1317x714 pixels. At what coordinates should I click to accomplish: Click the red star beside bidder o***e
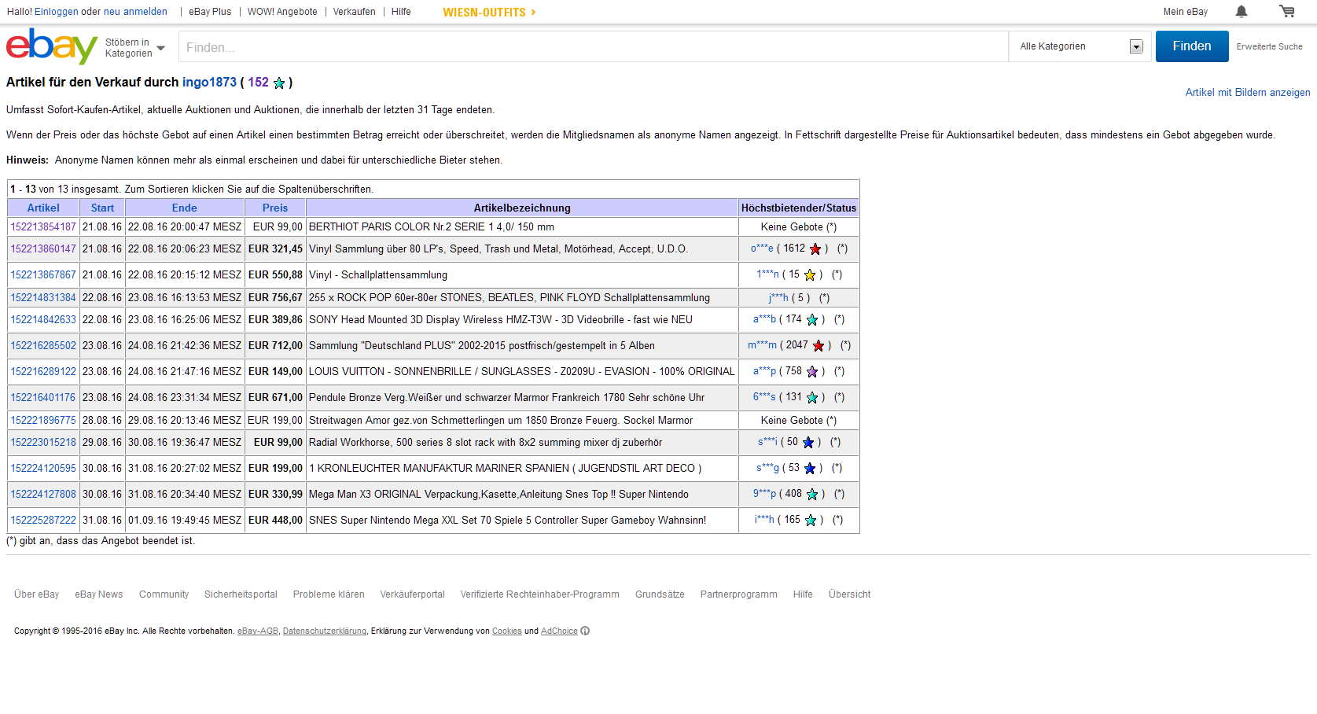pos(815,249)
